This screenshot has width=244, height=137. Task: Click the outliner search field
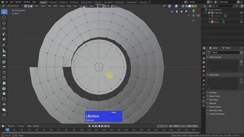click(x=224, y=6)
